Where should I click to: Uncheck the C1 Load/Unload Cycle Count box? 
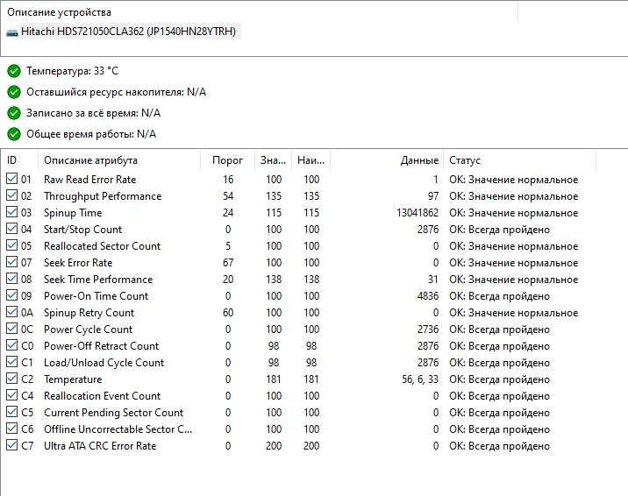coord(11,362)
